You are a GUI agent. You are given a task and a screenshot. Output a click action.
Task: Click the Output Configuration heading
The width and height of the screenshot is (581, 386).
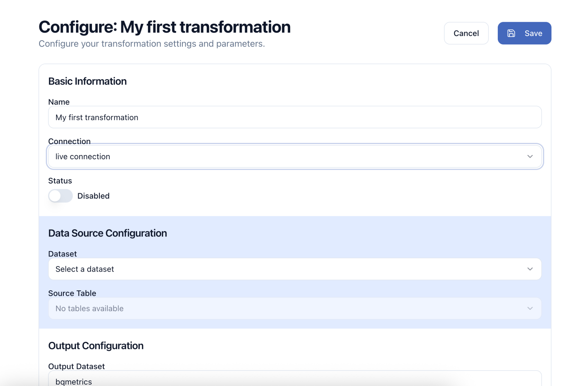click(x=96, y=346)
